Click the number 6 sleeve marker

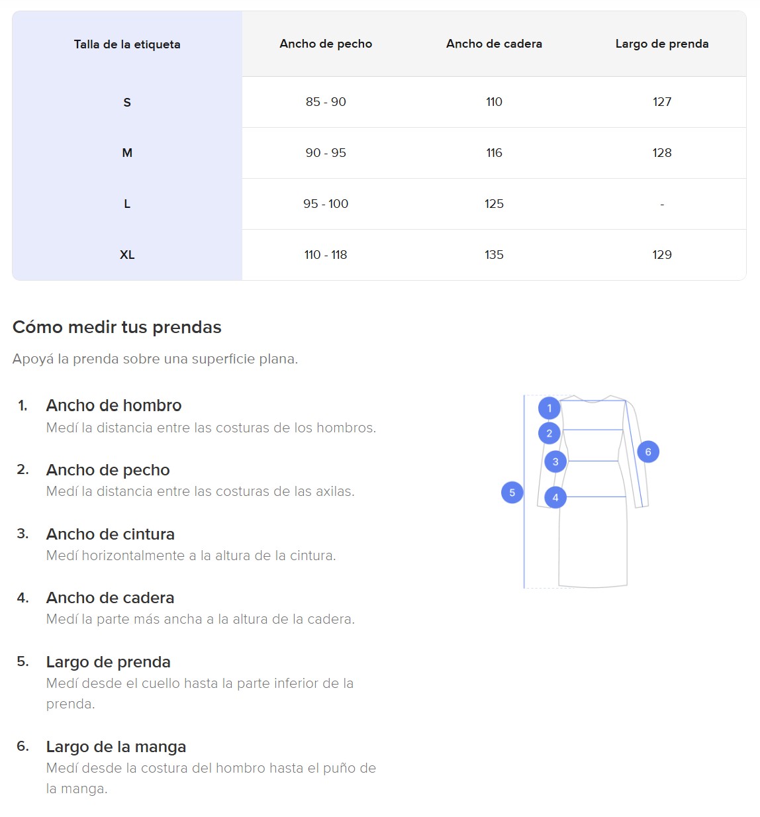pyautogui.click(x=648, y=452)
